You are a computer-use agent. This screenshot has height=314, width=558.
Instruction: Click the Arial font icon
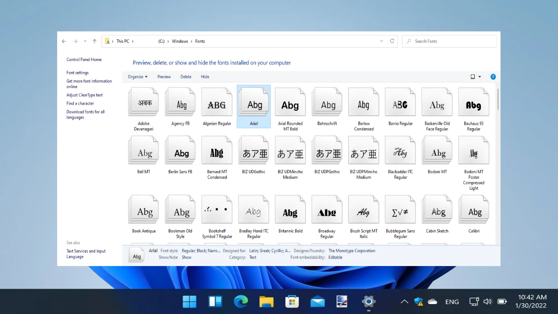pos(254,102)
